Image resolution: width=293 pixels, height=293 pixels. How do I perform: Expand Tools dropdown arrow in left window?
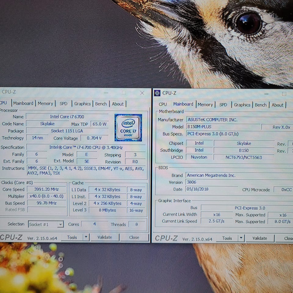coord(86,237)
